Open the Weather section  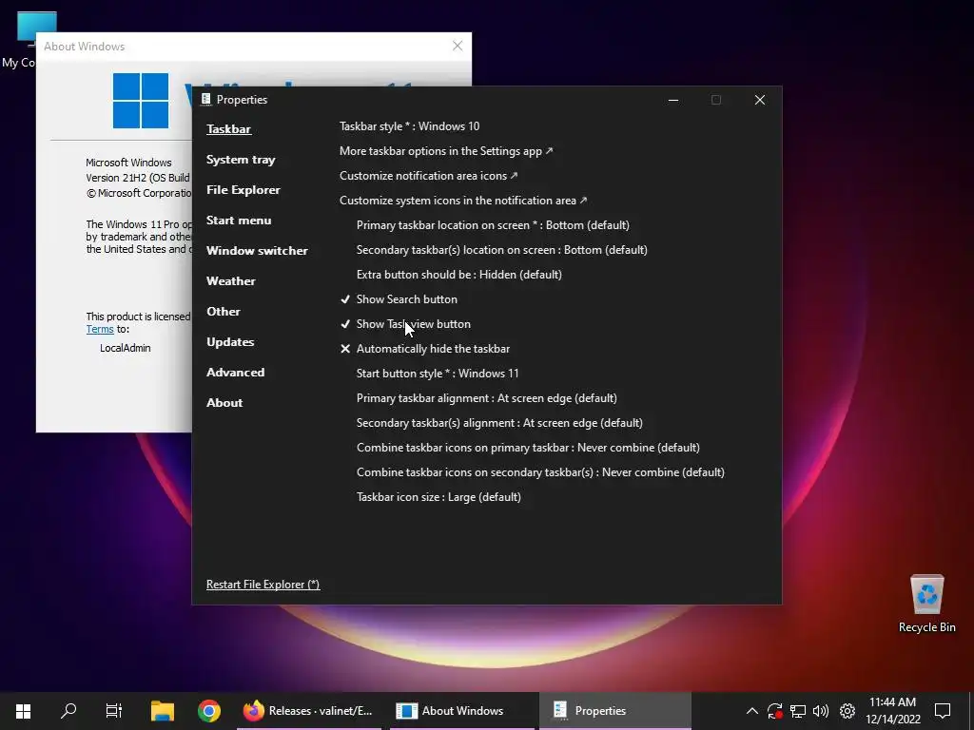(x=230, y=281)
